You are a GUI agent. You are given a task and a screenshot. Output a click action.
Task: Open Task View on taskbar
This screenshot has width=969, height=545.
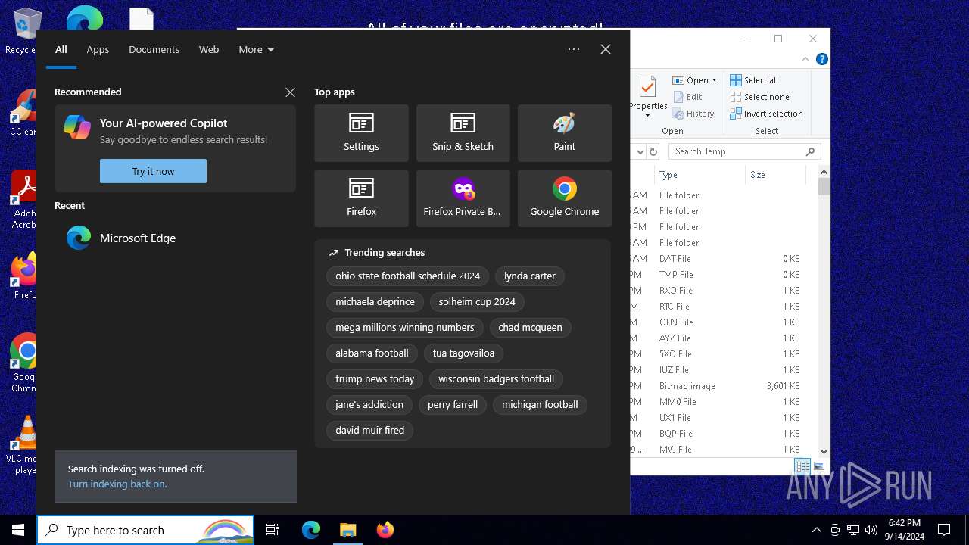pos(273,530)
